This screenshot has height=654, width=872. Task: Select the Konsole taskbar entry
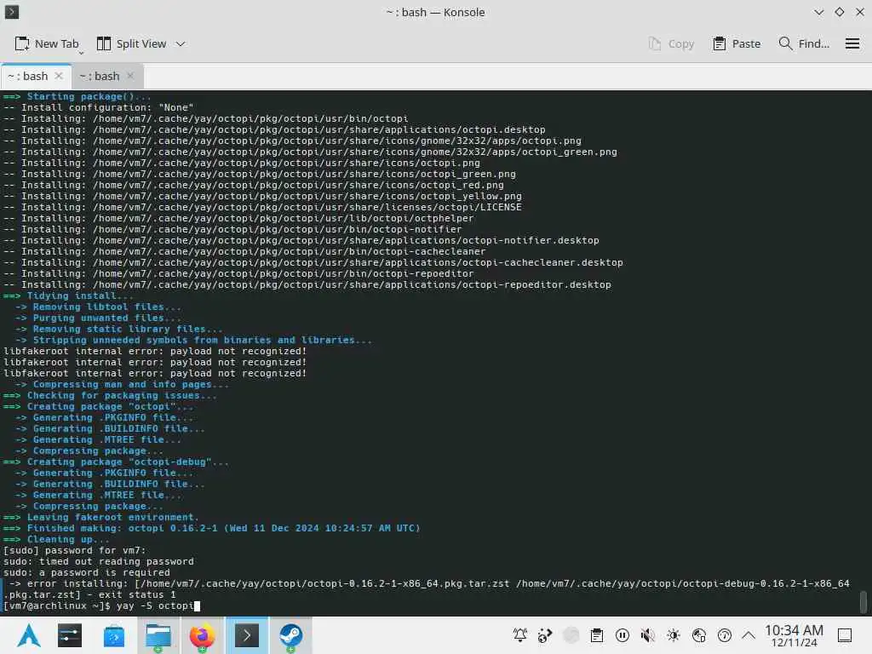[x=246, y=635]
